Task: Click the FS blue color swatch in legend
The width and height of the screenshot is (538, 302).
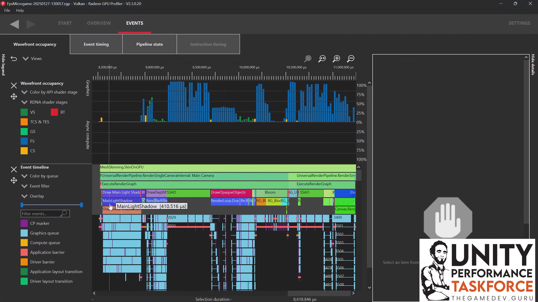Action: 24,141
